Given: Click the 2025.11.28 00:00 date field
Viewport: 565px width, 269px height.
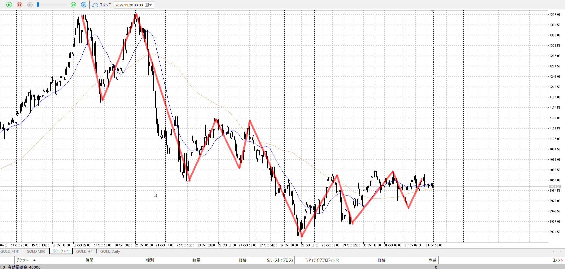Looking at the screenshot, I should [129, 5].
